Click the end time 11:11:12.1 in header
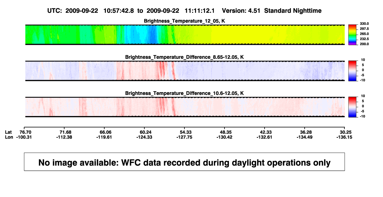This screenshot has height=197, width=383. point(200,11)
